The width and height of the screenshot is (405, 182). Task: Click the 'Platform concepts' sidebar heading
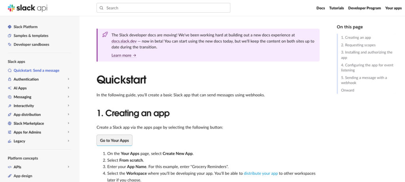tap(23, 158)
